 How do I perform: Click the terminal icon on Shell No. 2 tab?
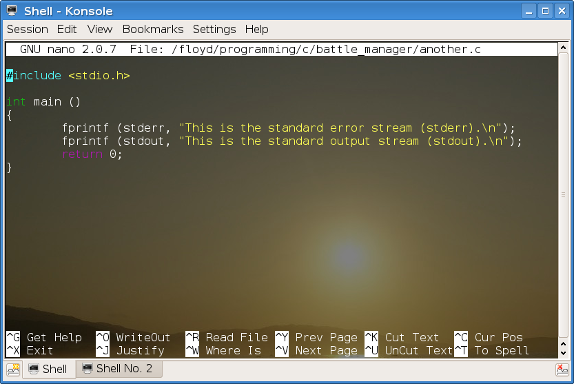(x=88, y=368)
